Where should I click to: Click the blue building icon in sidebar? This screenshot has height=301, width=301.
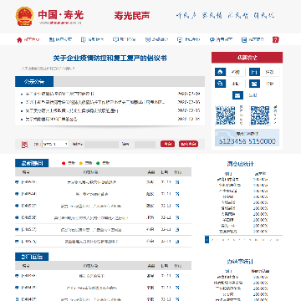254,72
